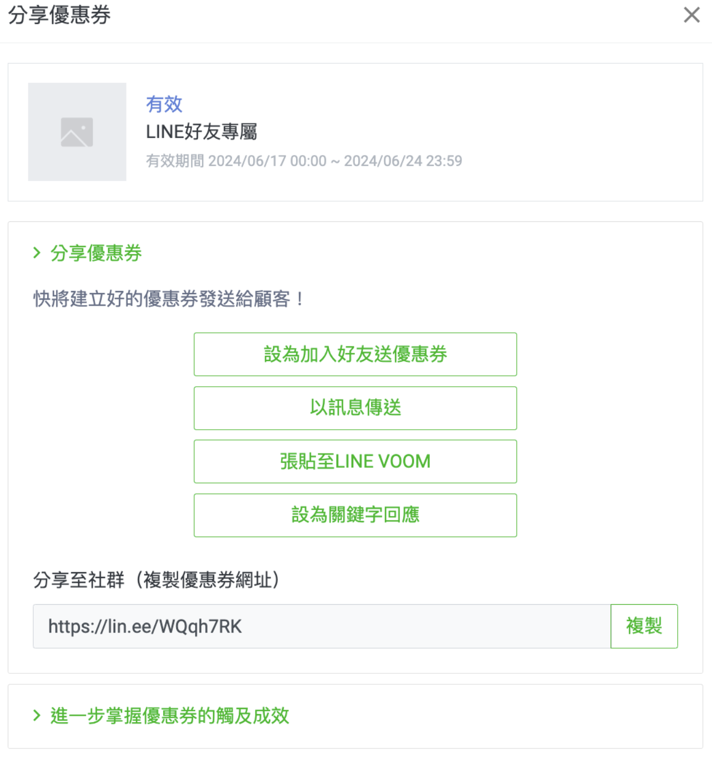Collapse the 分享優惠券 section heading
This screenshot has height=757, width=712.
96,253
